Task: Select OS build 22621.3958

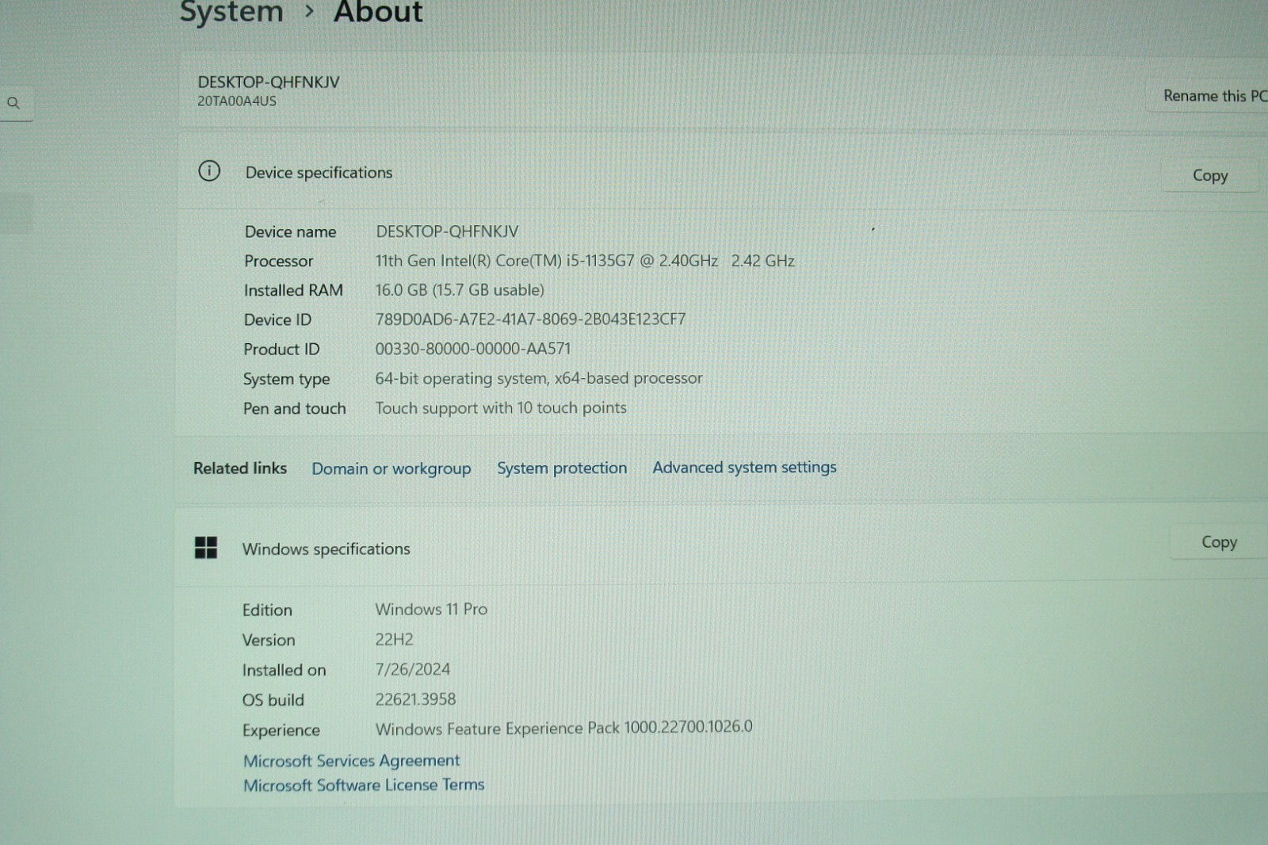Action: pos(415,699)
